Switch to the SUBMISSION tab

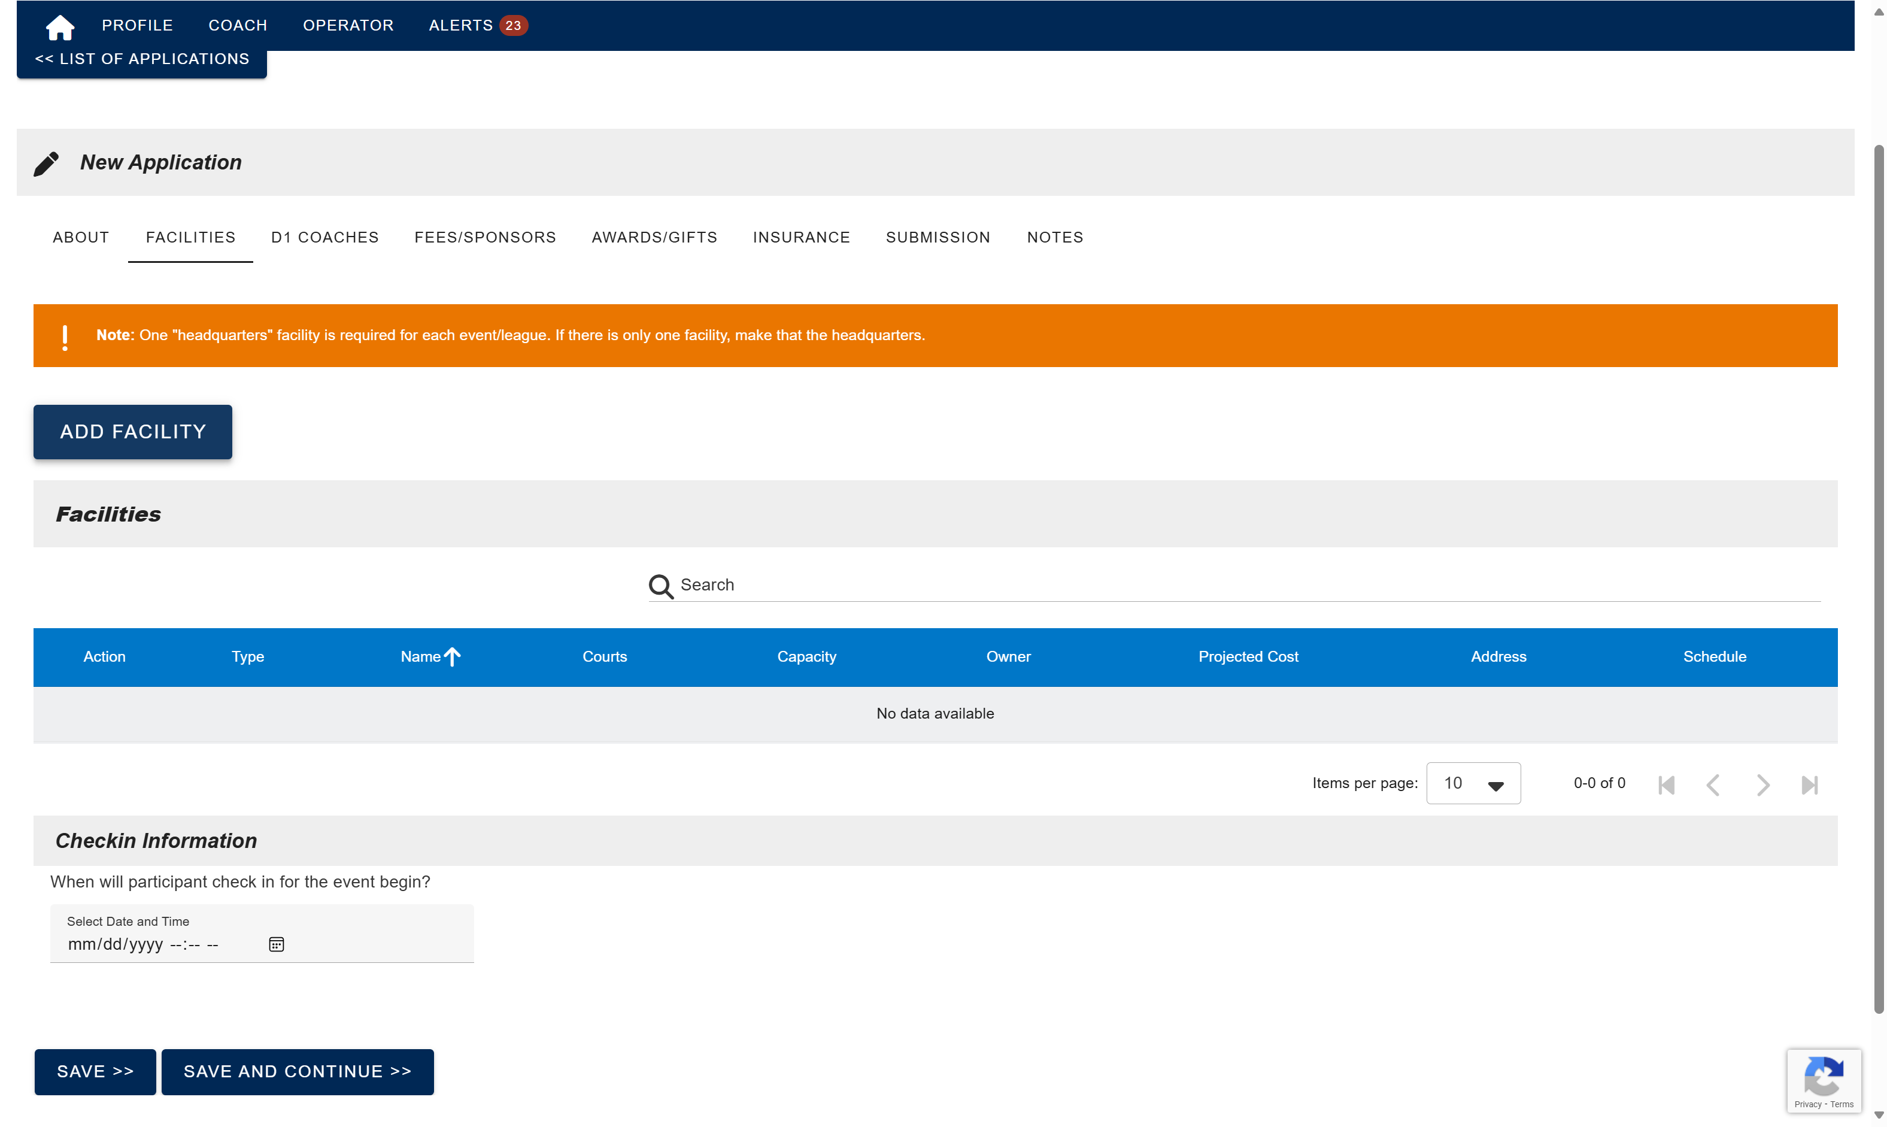[938, 237]
